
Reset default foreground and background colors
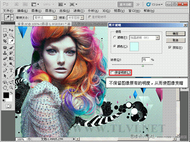coord(4,100)
